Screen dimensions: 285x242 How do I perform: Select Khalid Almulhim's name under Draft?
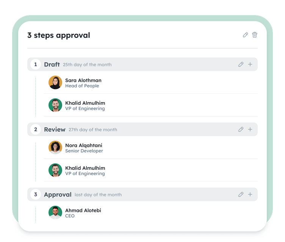[85, 103]
